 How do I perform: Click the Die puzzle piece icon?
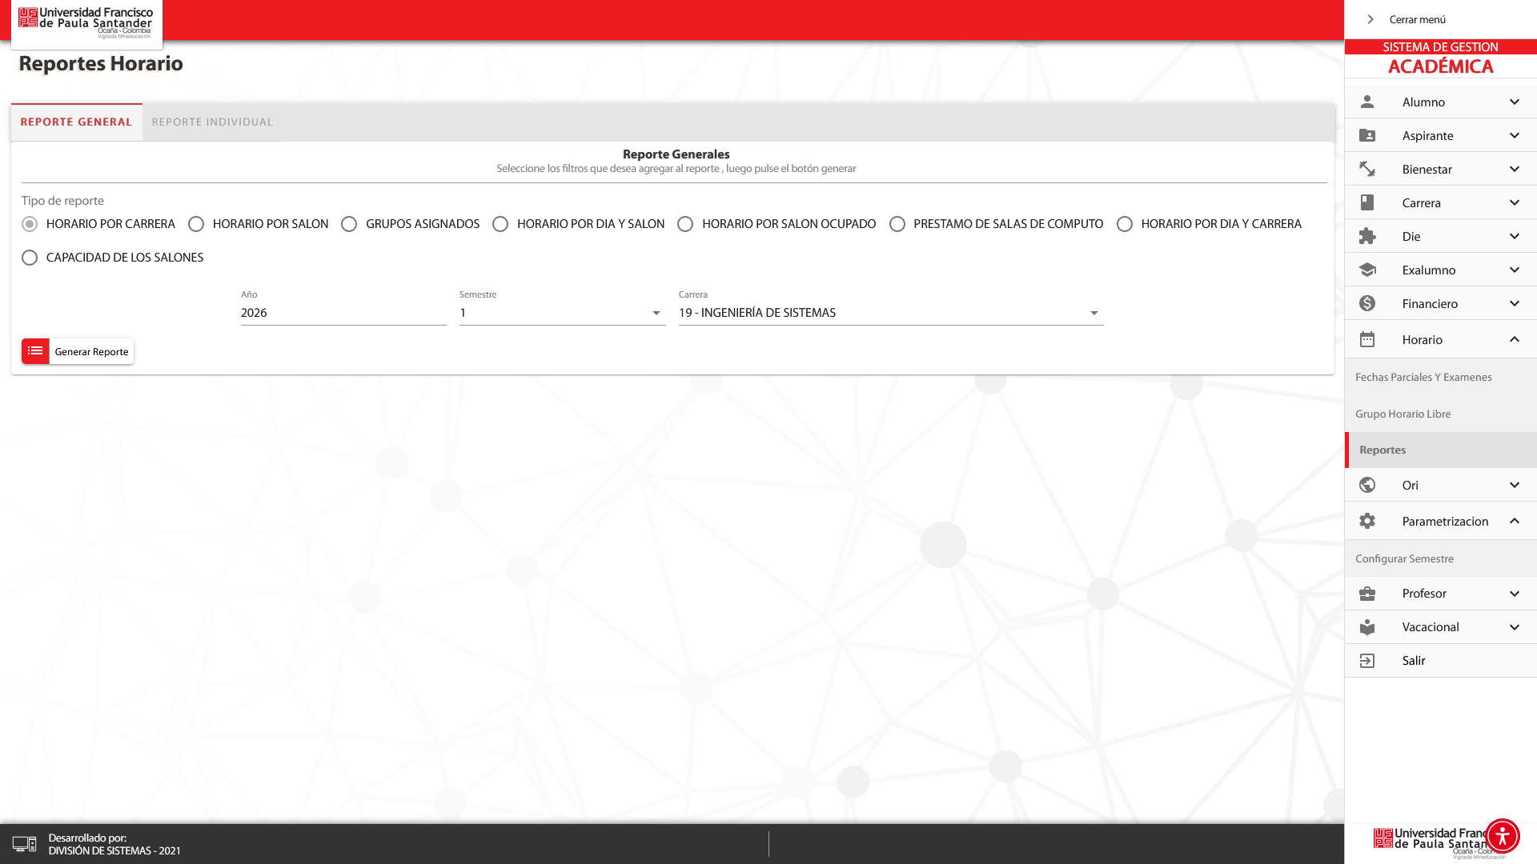(x=1367, y=236)
